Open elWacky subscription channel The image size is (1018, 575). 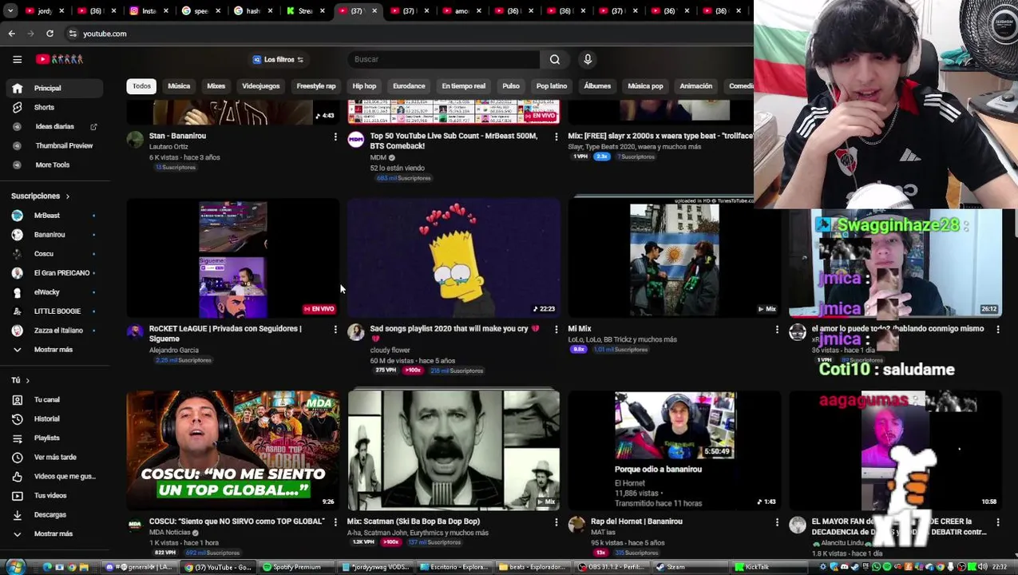pos(54,292)
